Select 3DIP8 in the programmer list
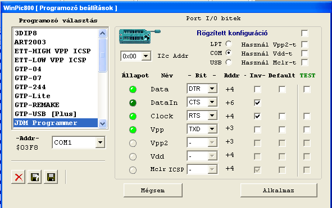The image size is (332, 208). point(56,33)
